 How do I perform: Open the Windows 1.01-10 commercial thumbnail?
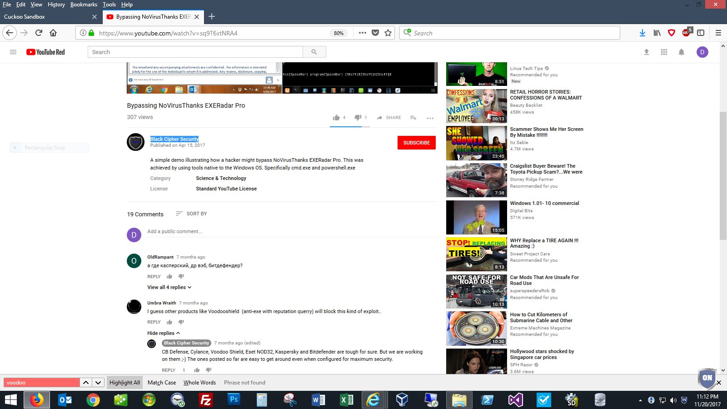point(476,217)
